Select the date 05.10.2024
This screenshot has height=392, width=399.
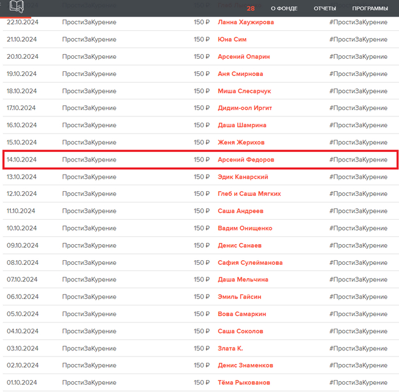pyautogui.click(x=23, y=314)
